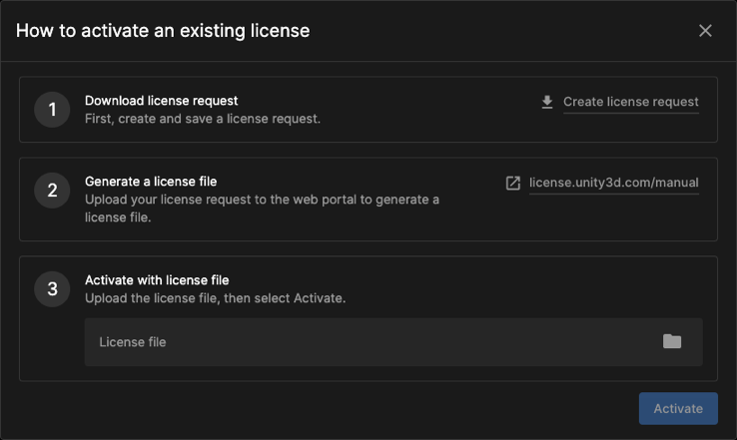The height and width of the screenshot is (440, 737).
Task: Click 'First, create and save a license request' text
Action: coord(203,119)
